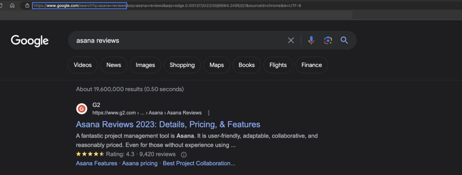
Task: Switch to the Images filter
Action: [x=145, y=65]
